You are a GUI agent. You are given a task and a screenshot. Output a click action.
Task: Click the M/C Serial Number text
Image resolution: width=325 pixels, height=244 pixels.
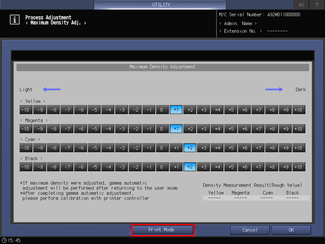[260, 14]
